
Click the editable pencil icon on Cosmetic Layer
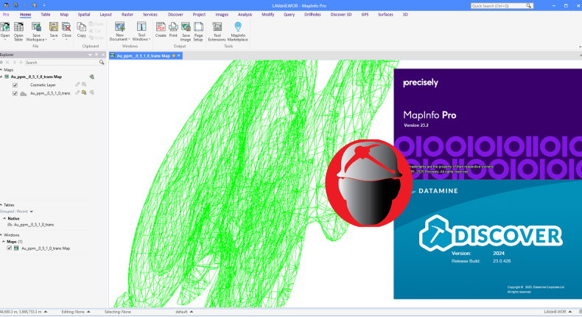coord(77,85)
